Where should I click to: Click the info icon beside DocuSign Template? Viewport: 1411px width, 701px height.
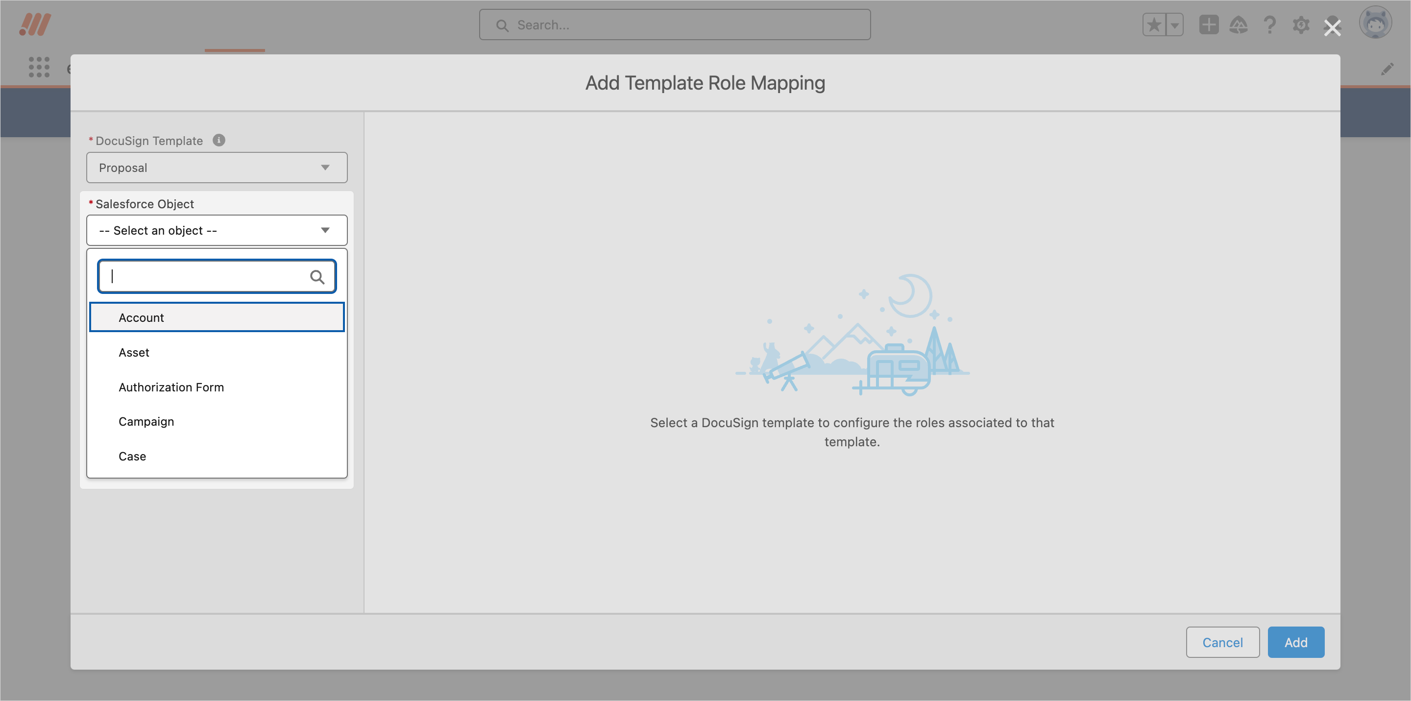click(219, 140)
